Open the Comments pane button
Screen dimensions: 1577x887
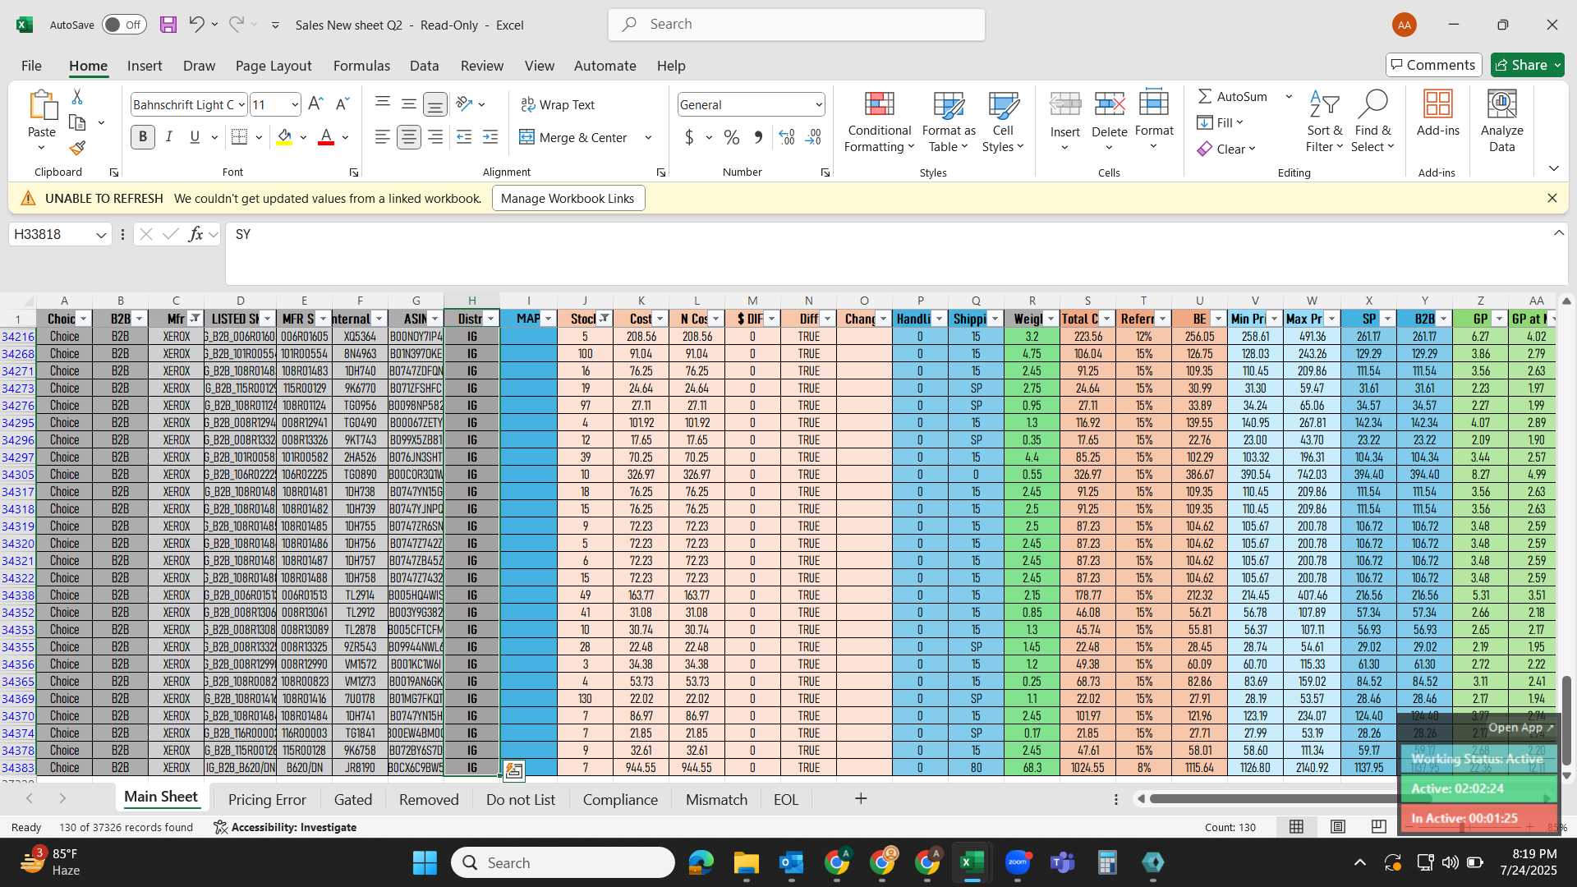pyautogui.click(x=1434, y=65)
